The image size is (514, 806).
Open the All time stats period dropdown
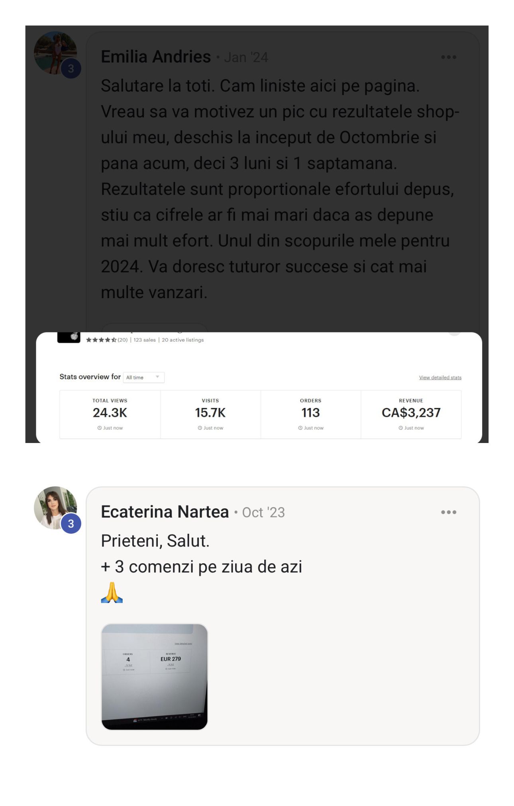point(143,377)
